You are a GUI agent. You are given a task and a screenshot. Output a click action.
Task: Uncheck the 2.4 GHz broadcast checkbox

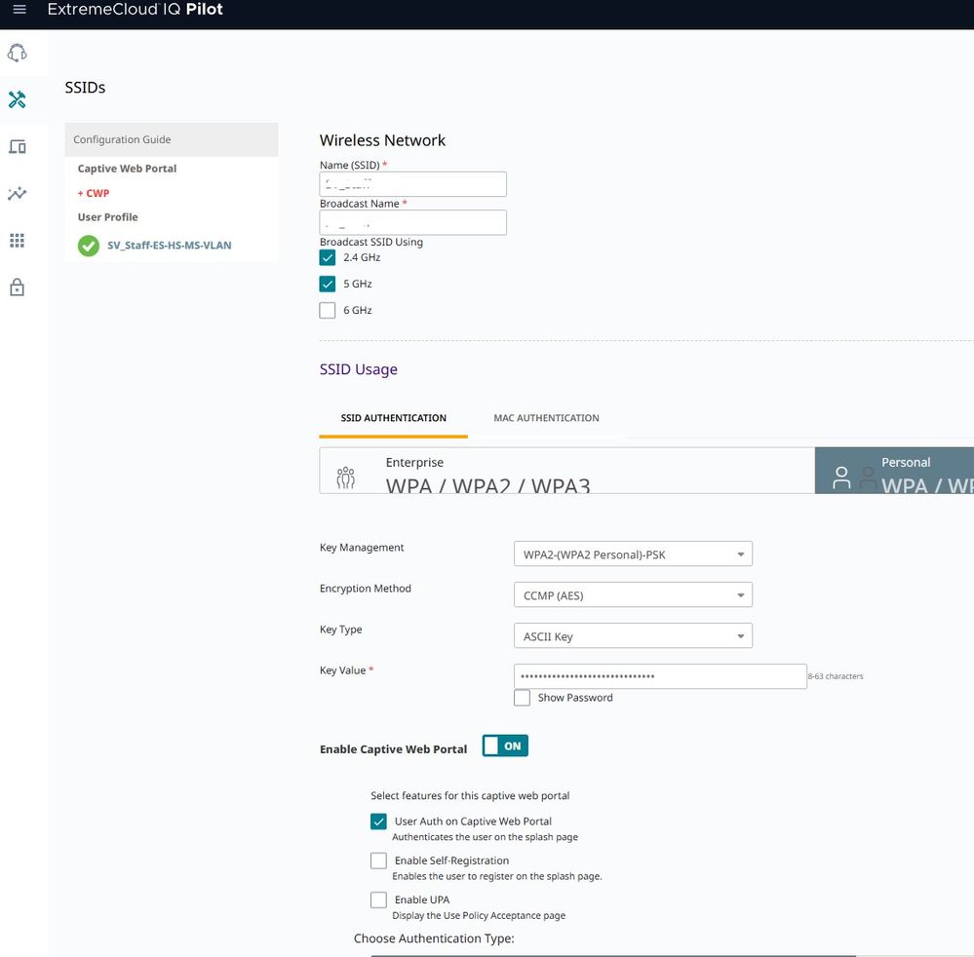(328, 258)
